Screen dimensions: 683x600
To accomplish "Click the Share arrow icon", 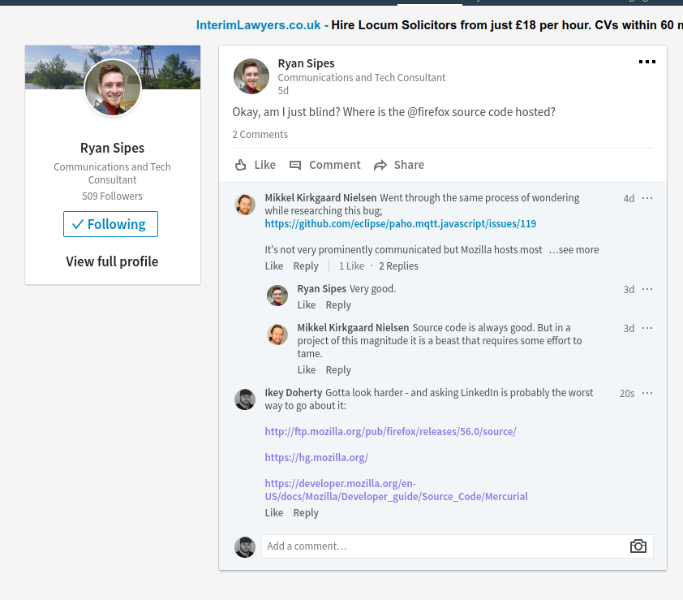I will pos(380,166).
